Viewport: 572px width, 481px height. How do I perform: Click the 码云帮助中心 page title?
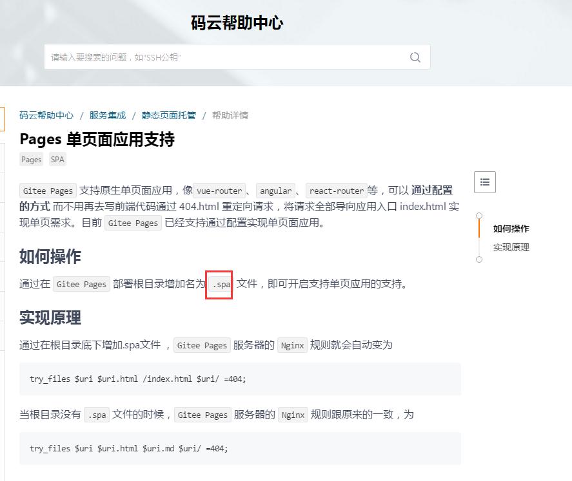click(x=237, y=23)
